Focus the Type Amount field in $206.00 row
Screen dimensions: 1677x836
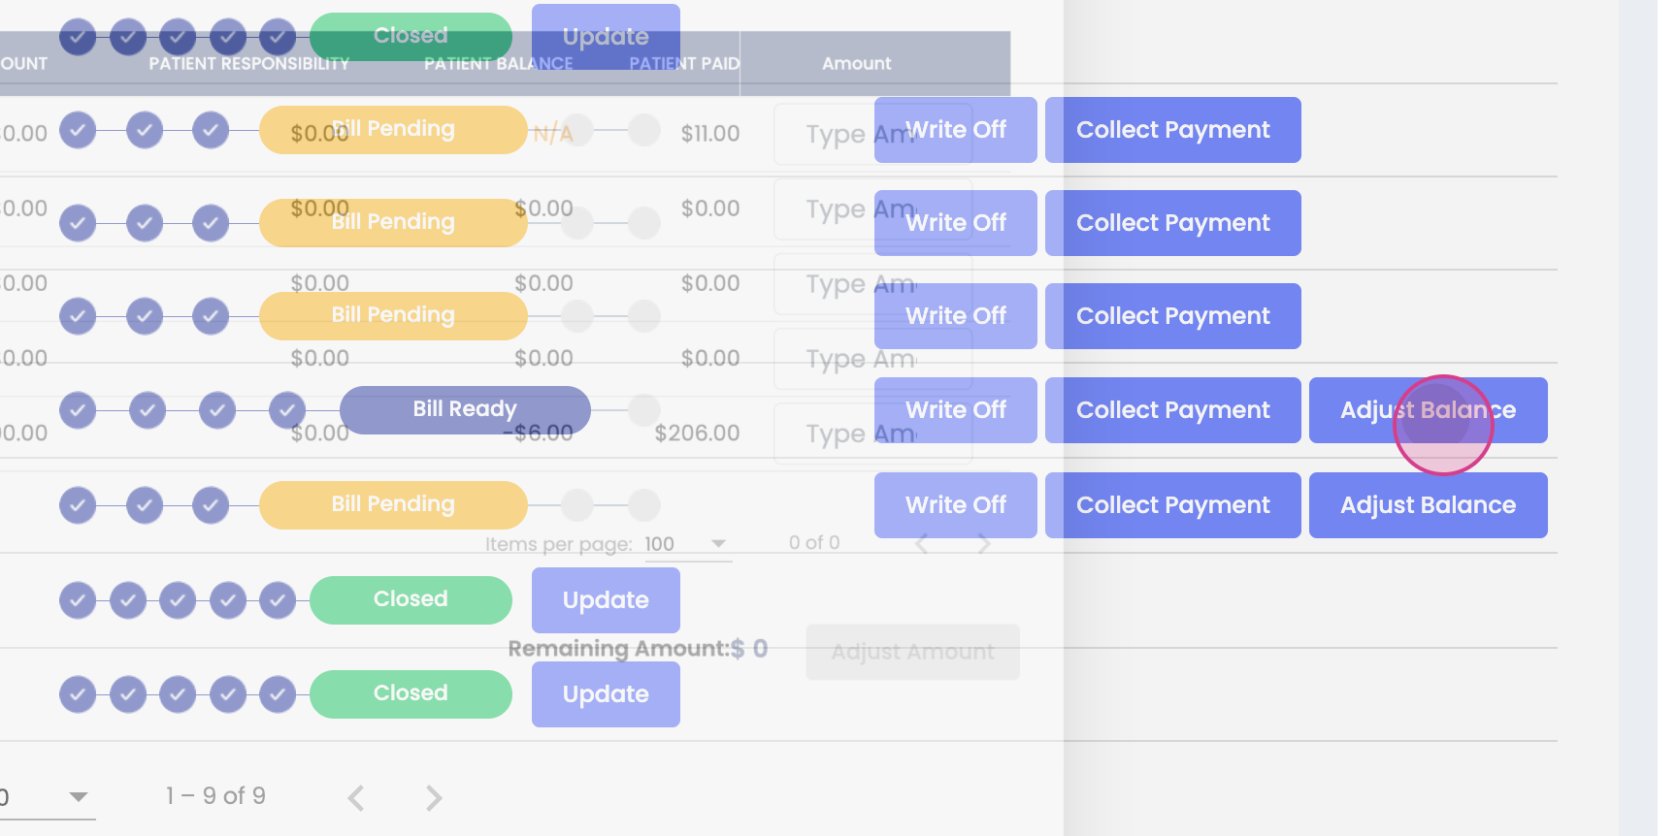point(872,434)
